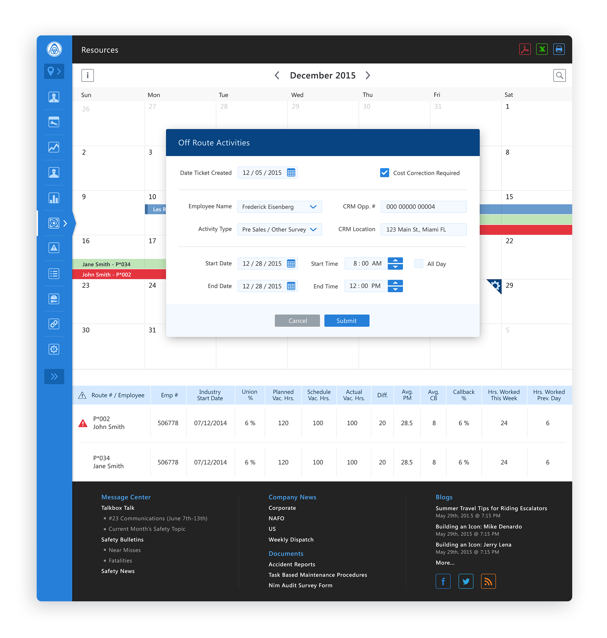The width and height of the screenshot is (607, 638).
Task: Open Facebook social icon in footer
Action: 443,581
